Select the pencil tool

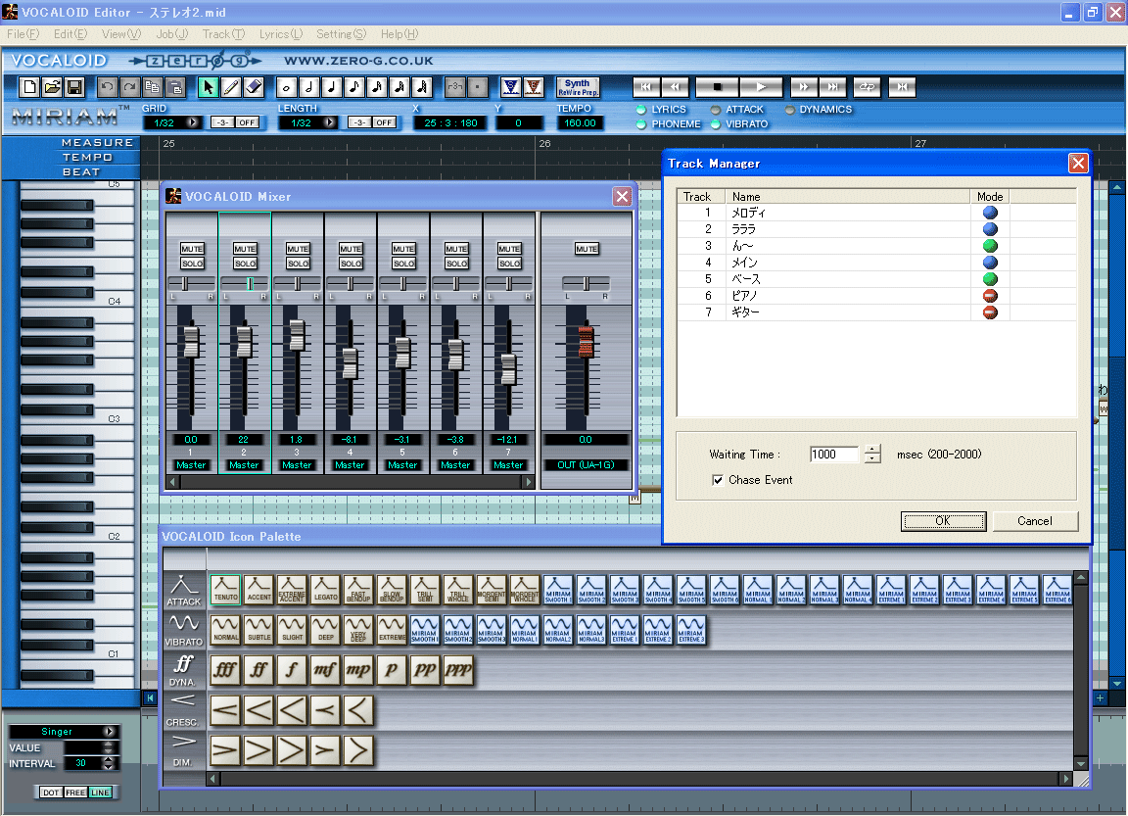(231, 88)
